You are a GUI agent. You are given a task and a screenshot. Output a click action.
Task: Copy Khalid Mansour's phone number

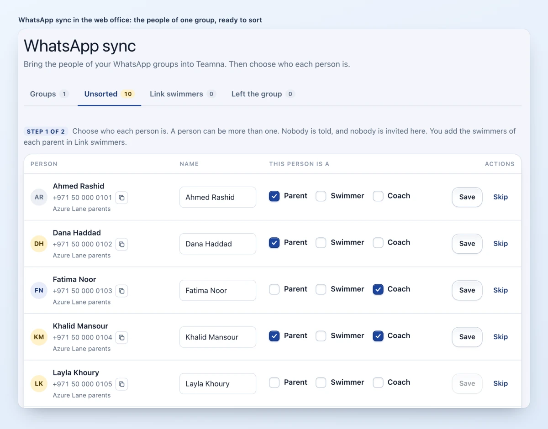click(121, 337)
